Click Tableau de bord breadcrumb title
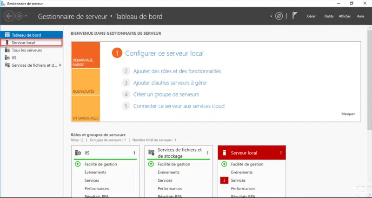 (139, 17)
